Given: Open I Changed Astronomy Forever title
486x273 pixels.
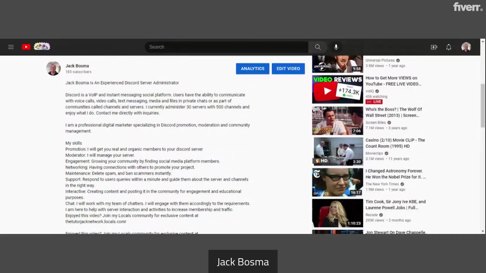Looking at the screenshot, I should pos(395,174).
